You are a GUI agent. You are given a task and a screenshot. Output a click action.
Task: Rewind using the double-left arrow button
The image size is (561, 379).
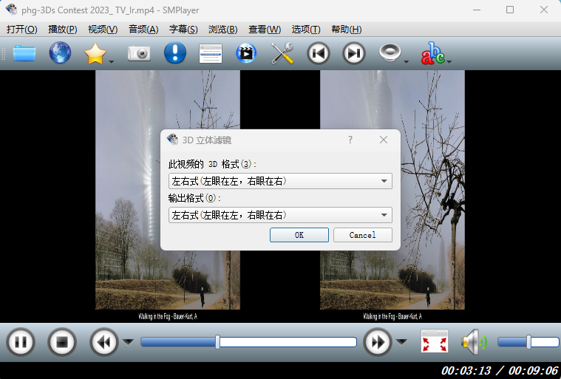coord(104,342)
